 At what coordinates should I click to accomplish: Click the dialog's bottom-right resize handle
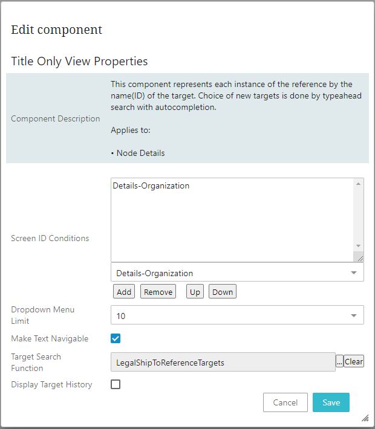pos(365,418)
